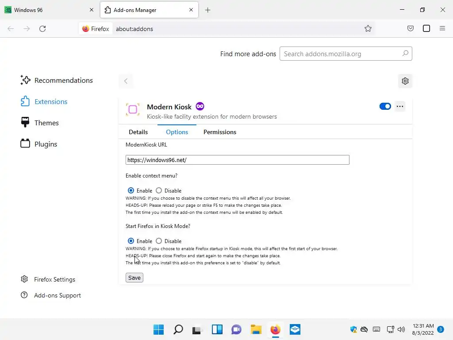The image size is (453, 340).
Task: Open the Windows Start menu
Action: click(x=159, y=329)
